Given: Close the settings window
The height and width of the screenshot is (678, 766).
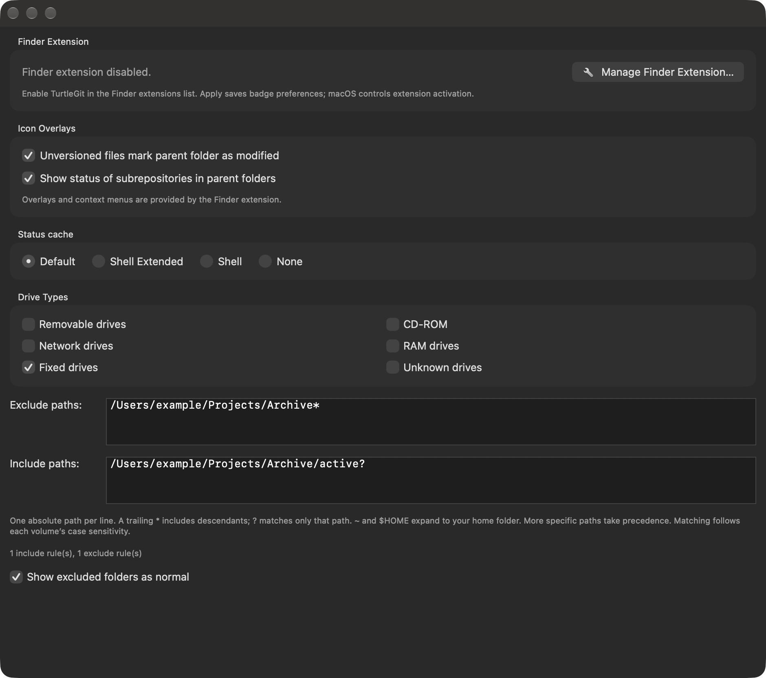Looking at the screenshot, I should [13, 13].
